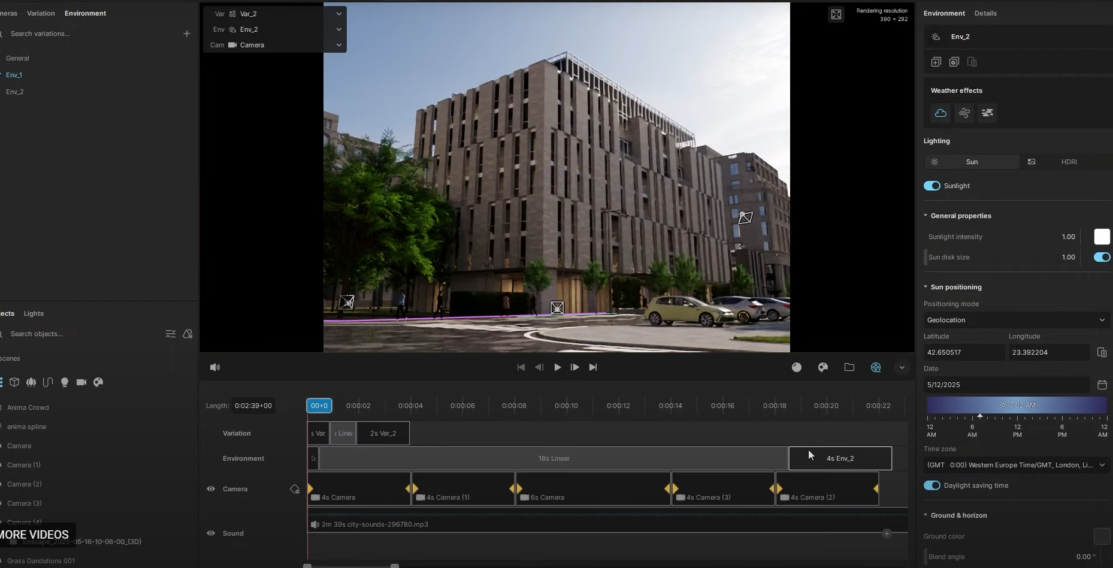Screen dimensions: 1113x568
Task: Select the clouds weather effect icon
Action: pyautogui.click(x=940, y=113)
